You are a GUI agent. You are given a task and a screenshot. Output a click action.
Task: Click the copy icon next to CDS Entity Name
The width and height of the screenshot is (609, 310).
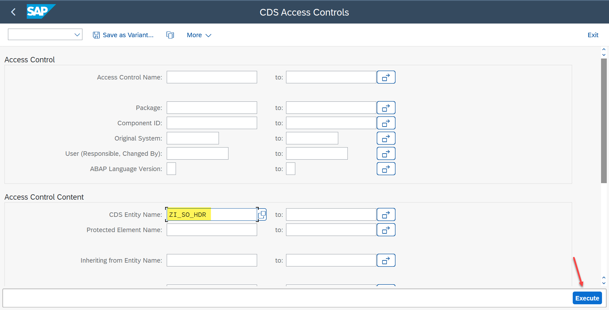(x=262, y=214)
